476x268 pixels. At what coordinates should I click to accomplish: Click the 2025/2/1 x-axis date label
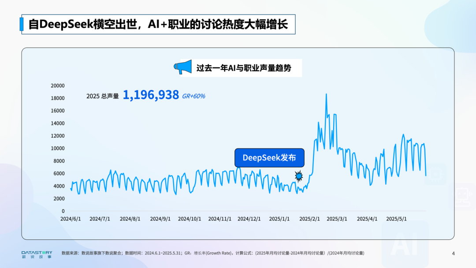309,219
